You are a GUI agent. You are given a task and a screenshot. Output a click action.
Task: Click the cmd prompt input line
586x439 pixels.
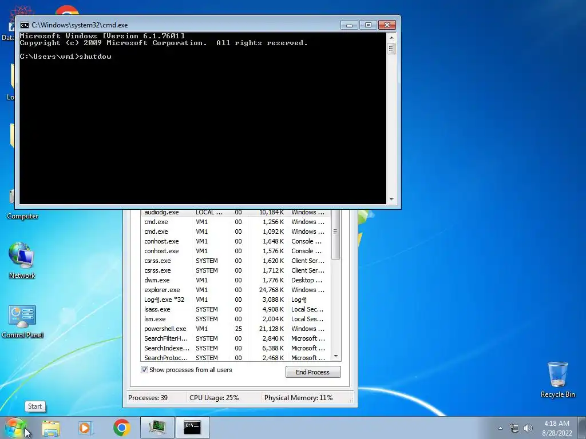pyautogui.click(x=65, y=57)
